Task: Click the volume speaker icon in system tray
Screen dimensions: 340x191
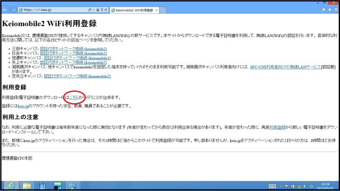Action: point(305,186)
